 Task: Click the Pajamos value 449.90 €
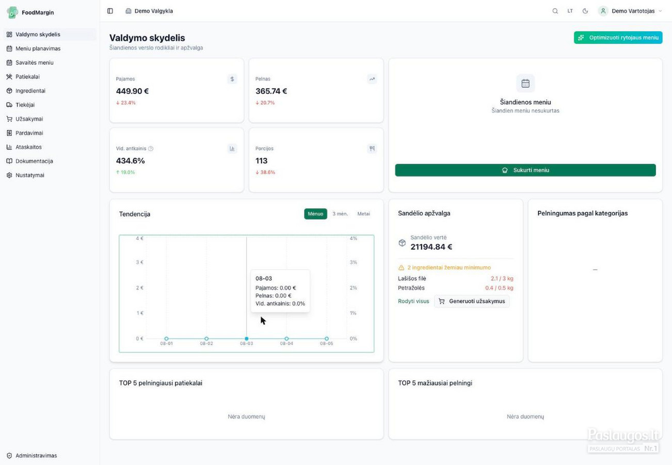pyautogui.click(x=133, y=91)
